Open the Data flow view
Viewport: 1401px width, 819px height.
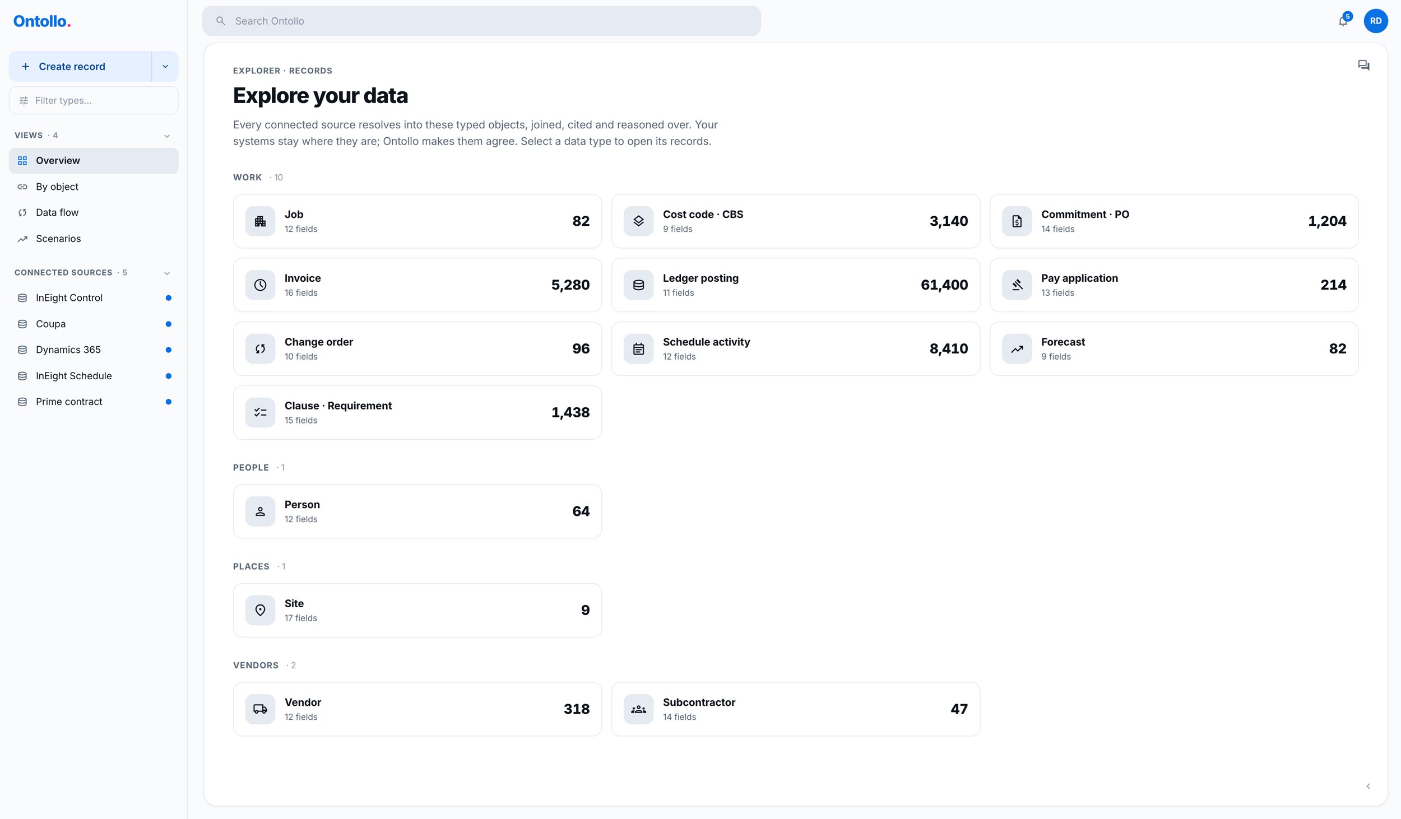94,213
